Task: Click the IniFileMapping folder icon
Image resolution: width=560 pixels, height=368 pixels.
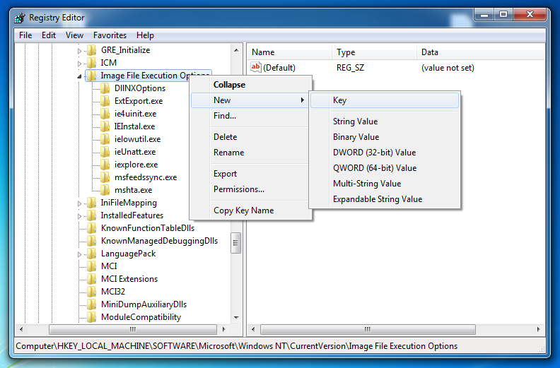Action: pos(92,203)
